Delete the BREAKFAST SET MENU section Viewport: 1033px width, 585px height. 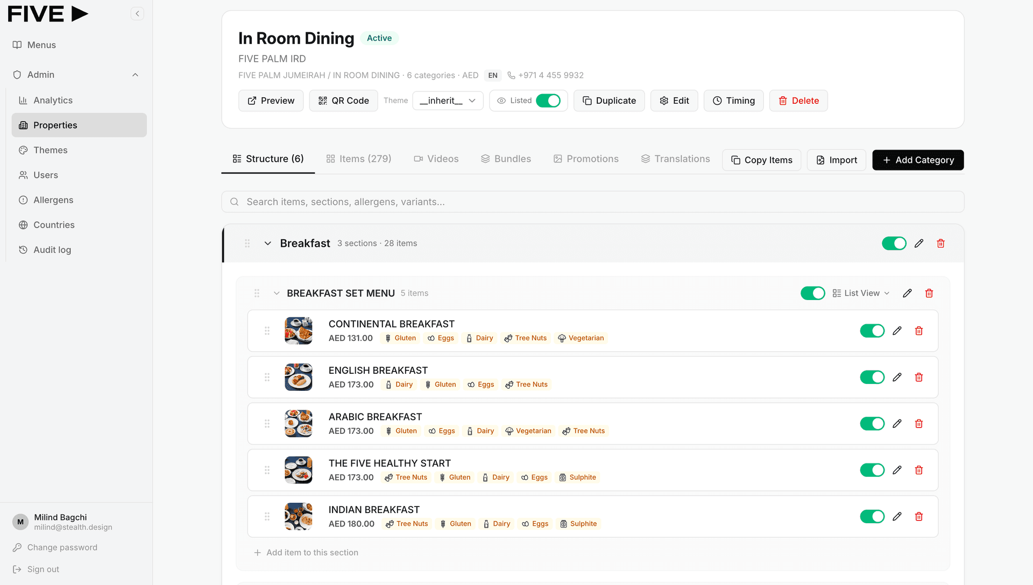929,293
